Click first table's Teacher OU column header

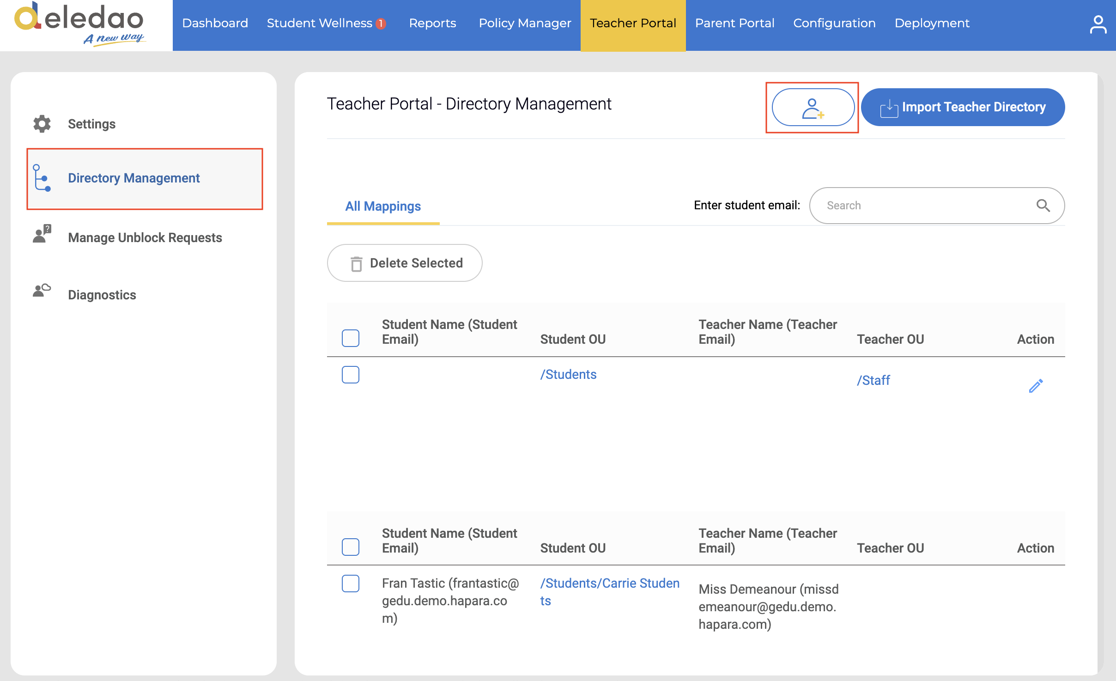[890, 339]
